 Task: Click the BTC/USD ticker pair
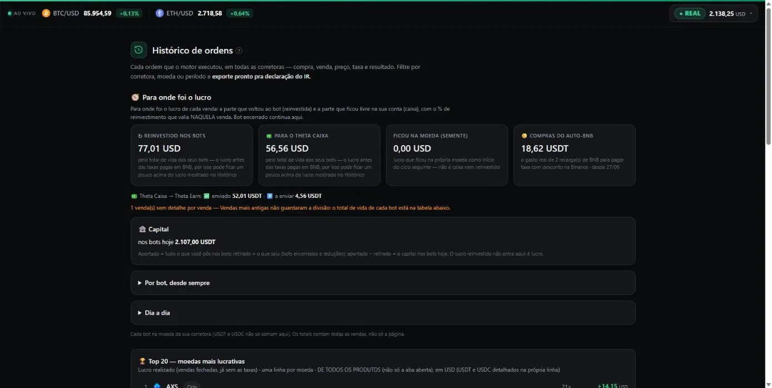coord(66,13)
